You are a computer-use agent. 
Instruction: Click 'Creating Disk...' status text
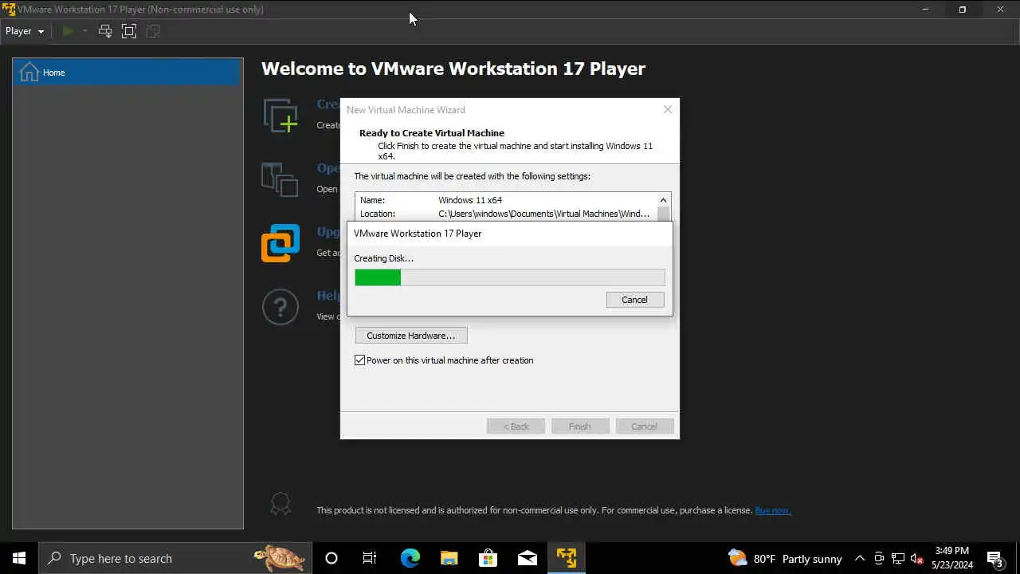point(384,258)
